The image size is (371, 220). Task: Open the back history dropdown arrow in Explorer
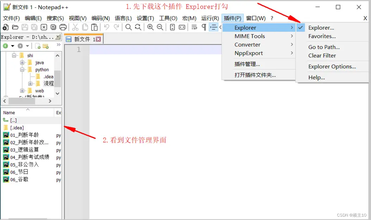tap(13, 46)
